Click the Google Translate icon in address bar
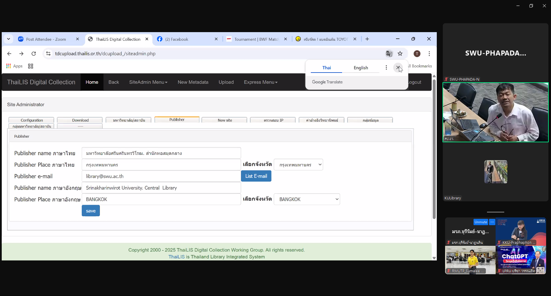This screenshot has width=551, height=296. pyautogui.click(x=389, y=54)
